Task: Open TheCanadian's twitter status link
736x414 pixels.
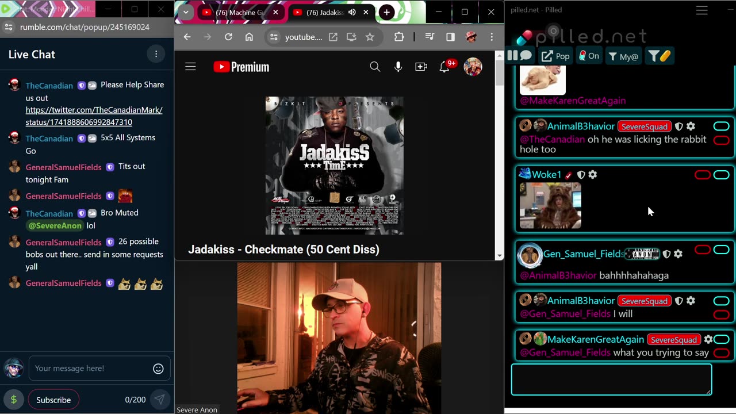Action: pyautogui.click(x=94, y=116)
